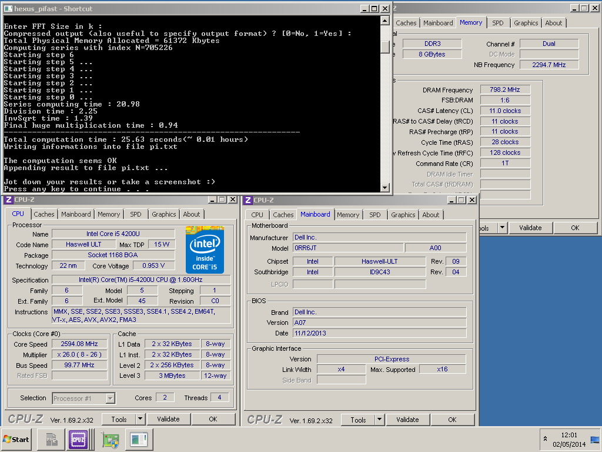Open the window list taskbar icon
Viewport: 602px width, 452px height.
[x=139, y=439]
